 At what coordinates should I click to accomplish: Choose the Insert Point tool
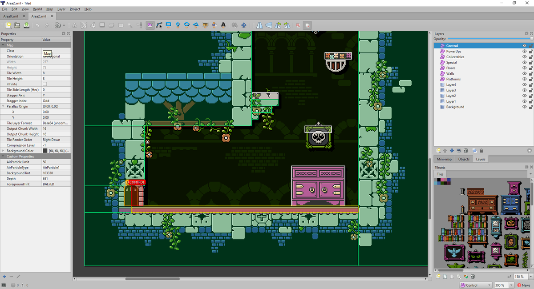[178, 25]
